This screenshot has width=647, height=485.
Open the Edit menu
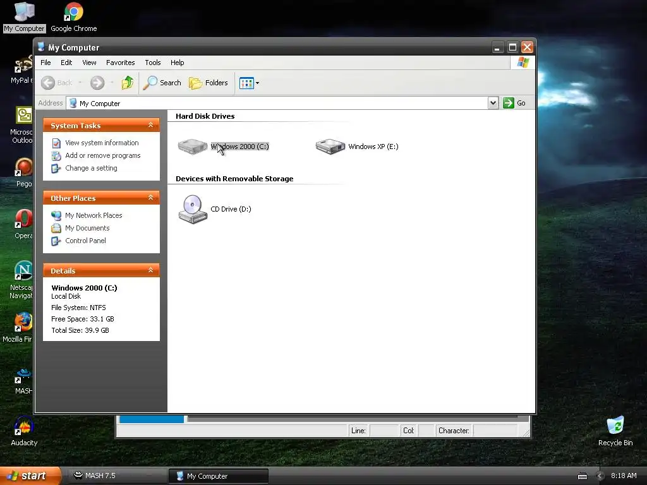pyautogui.click(x=66, y=63)
